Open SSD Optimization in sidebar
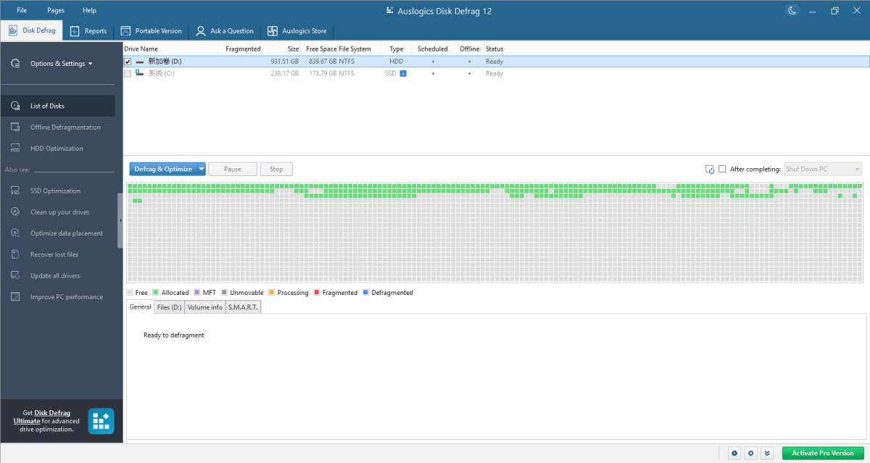The width and height of the screenshot is (870, 463). pos(55,191)
